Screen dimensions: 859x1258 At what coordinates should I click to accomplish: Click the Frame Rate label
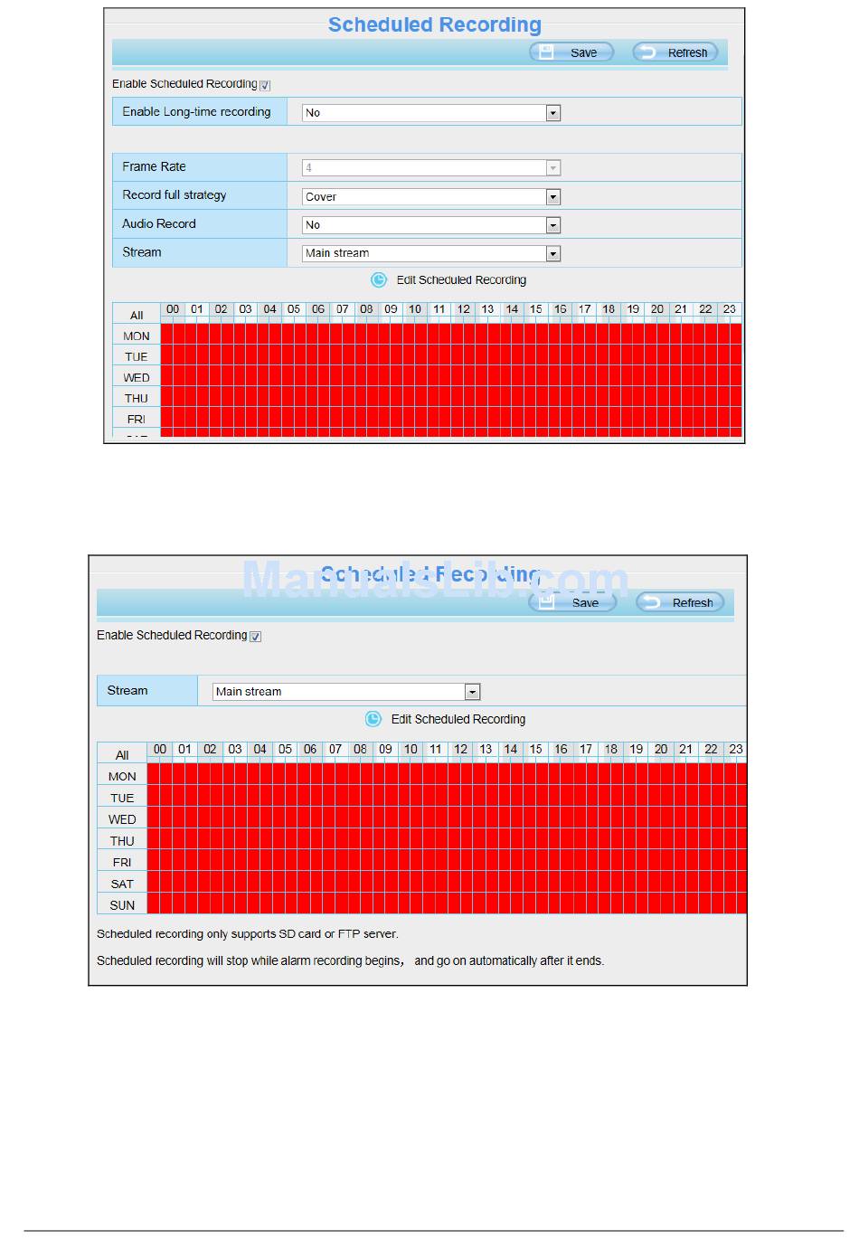click(154, 166)
